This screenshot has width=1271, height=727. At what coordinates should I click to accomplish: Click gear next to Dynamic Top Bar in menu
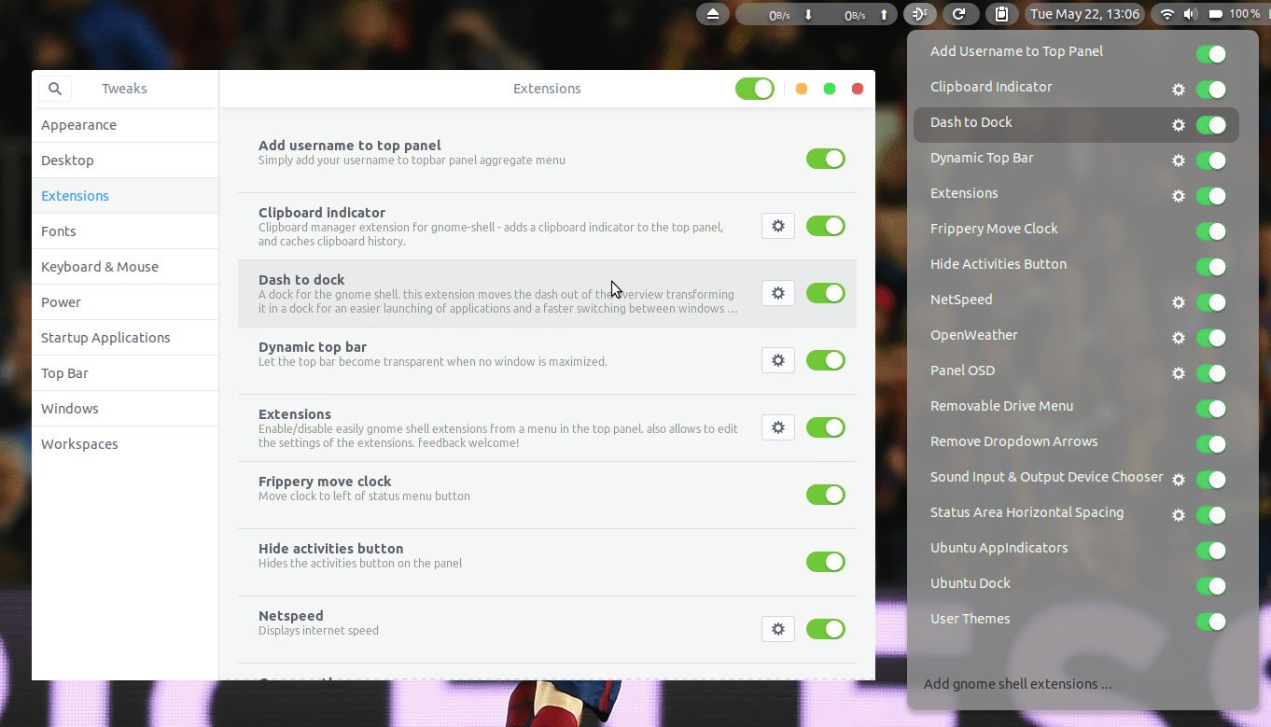(x=1179, y=161)
